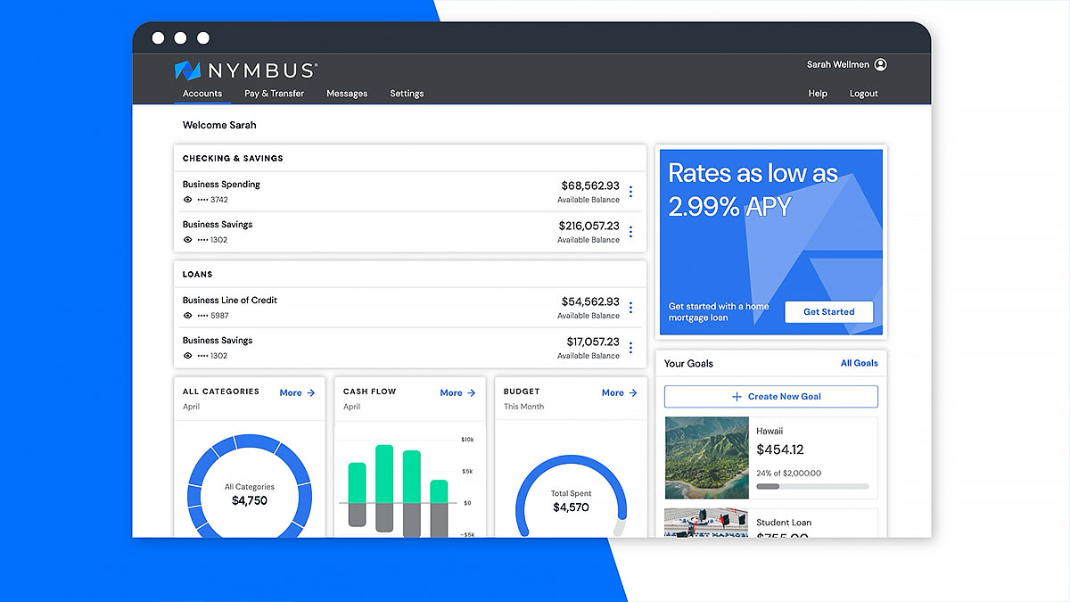Click the Get Started mortgage button
Screen dimensions: 1070x602
(828, 311)
